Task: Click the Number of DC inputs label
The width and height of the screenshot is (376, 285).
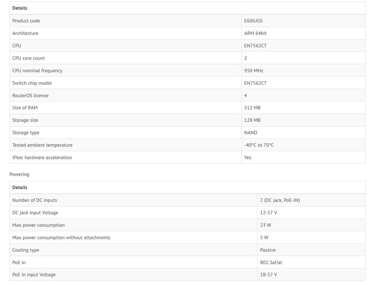Action: coord(35,200)
